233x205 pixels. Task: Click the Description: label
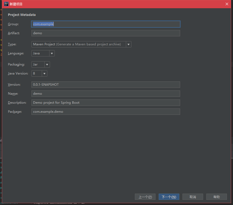pyautogui.click(x=17, y=103)
